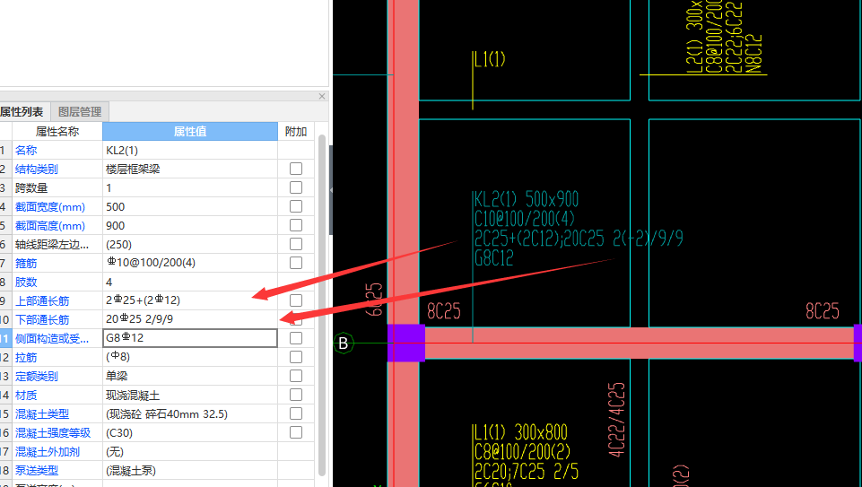
Task: Select the (混凝土泵) pumping type value
Action: (x=190, y=471)
